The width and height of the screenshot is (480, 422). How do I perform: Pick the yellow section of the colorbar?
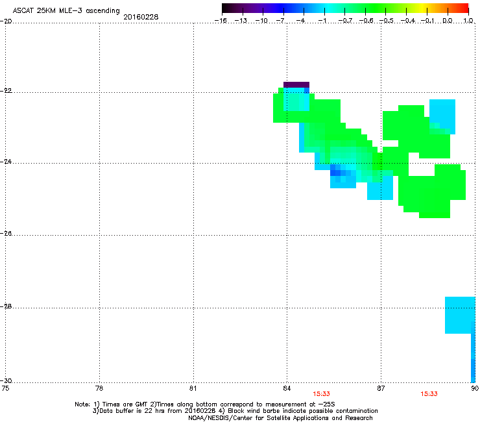424,8
